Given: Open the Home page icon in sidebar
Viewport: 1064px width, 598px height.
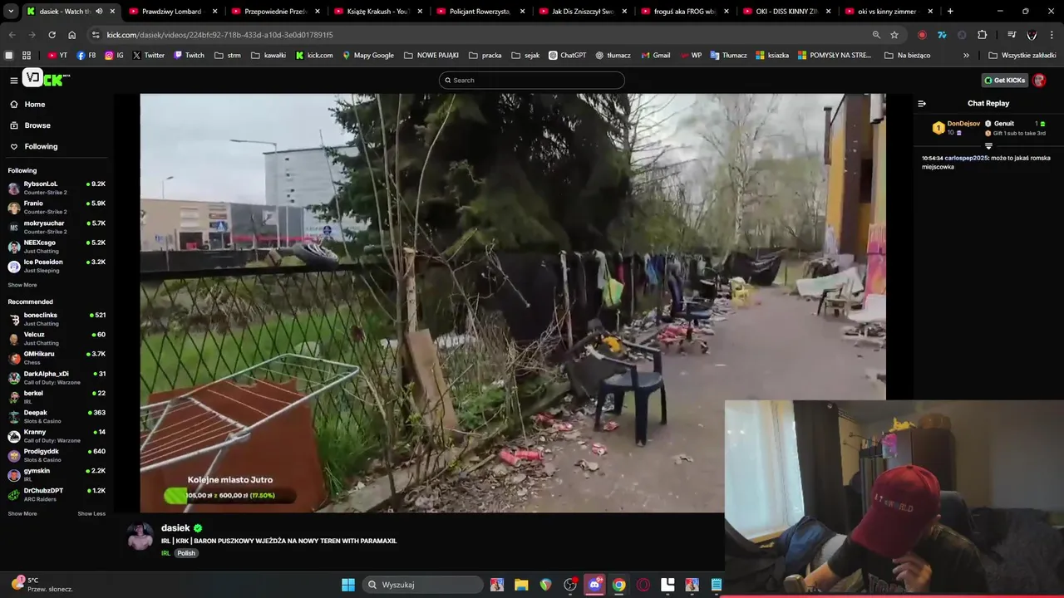Looking at the screenshot, I should click(x=14, y=104).
